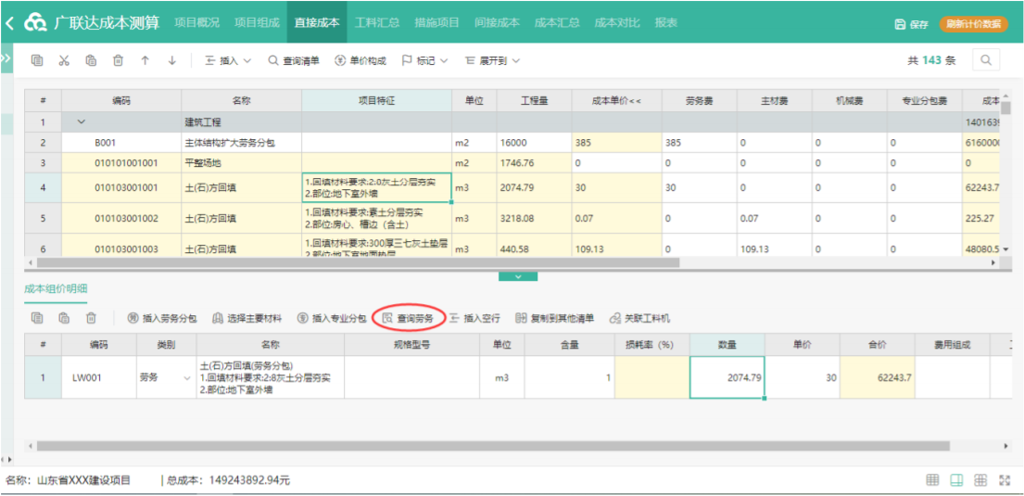Open 项目组成 tab
1024x496 pixels.
coord(257,23)
